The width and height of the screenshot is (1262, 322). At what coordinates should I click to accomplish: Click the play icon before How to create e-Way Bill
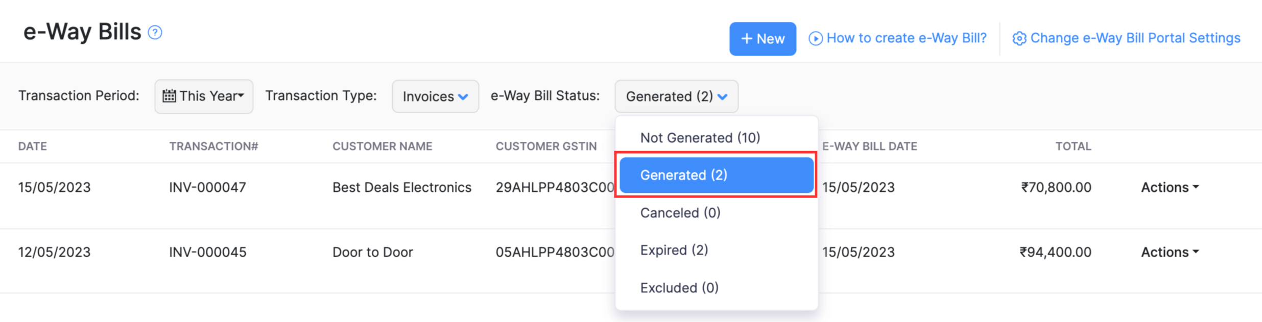click(817, 38)
